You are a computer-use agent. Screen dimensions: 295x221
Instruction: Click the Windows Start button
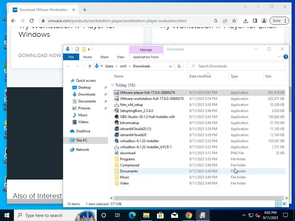pyautogui.click(x=7, y=215)
